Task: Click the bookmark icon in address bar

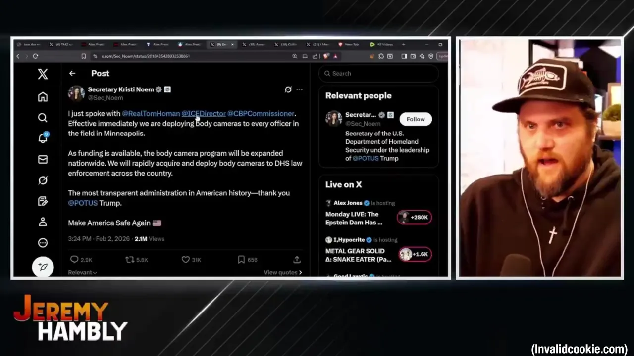Action: click(x=84, y=56)
